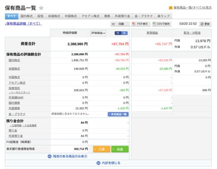Click the favorite star icon beside 保有商品一覧
Screen dimensions: 217x169
coord(41,8)
